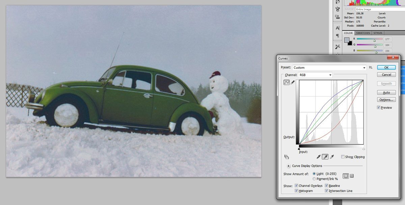
Task: Open the Preset dropdown
Action: point(329,68)
